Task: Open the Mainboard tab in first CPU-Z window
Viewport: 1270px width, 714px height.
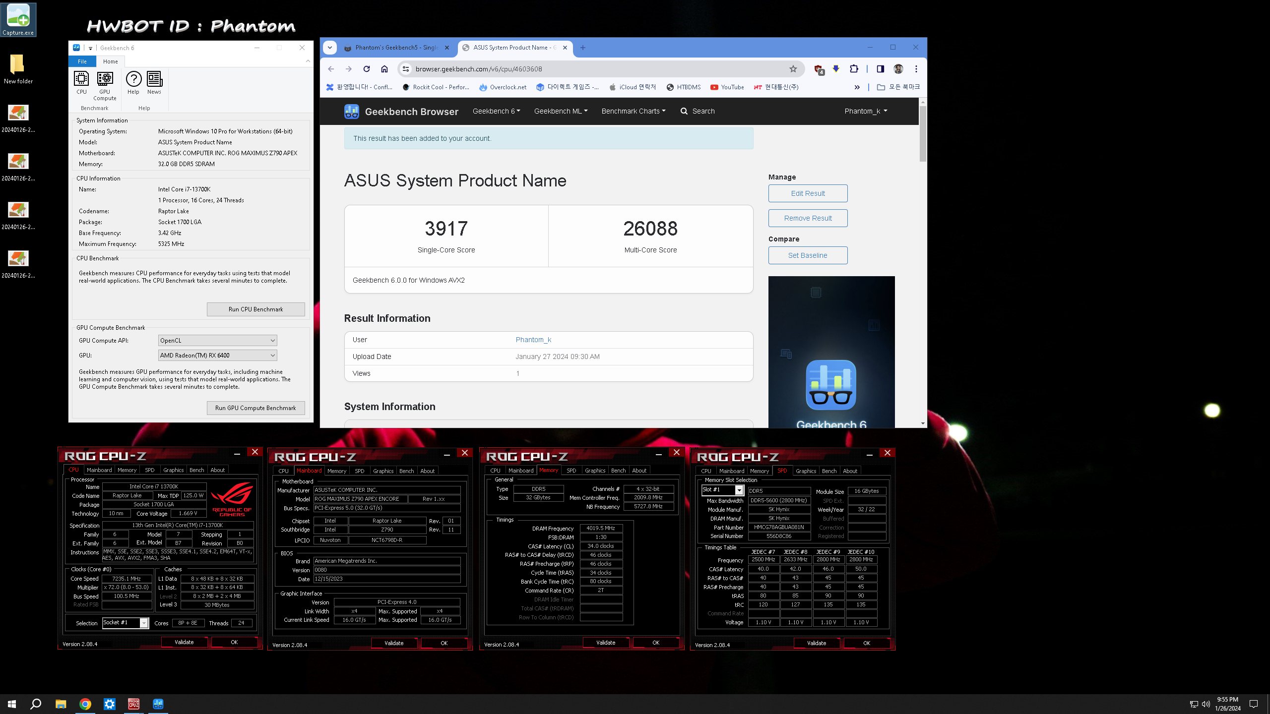Action: 99,470
